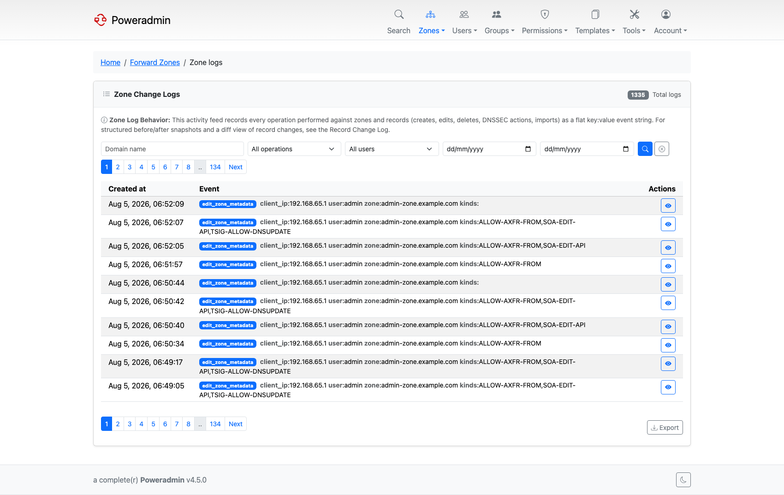784x495 pixels.
Task: Go to the Home breadcrumb link
Action: click(x=110, y=62)
